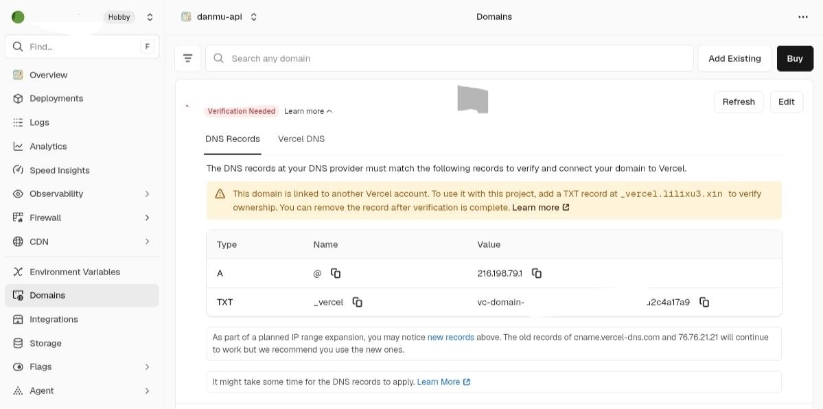Image resolution: width=823 pixels, height=409 pixels.
Task: Click the warning triangle icon
Action: pyautogui.click(x=220, y=194)
